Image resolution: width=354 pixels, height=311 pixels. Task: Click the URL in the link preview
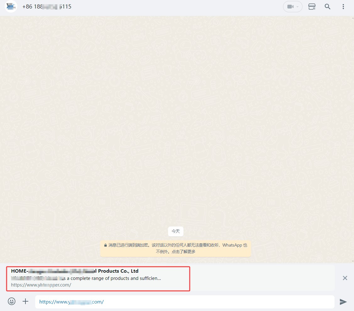coord(41,285)
